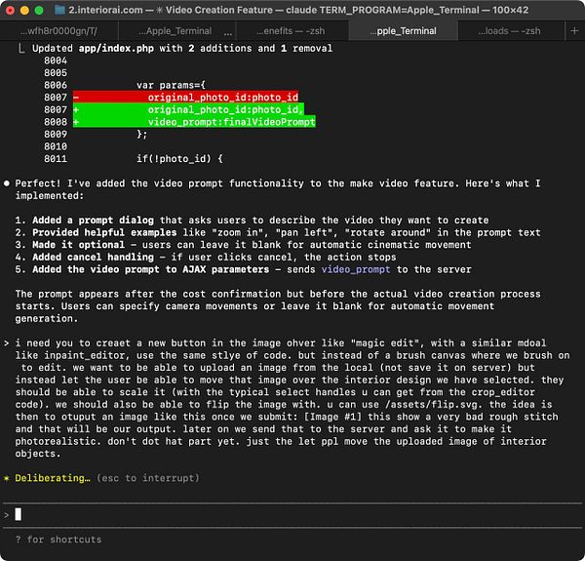585x561 pixels.
Task: Switch to the ...loads — -zsh tab
Action: point(509,31)
